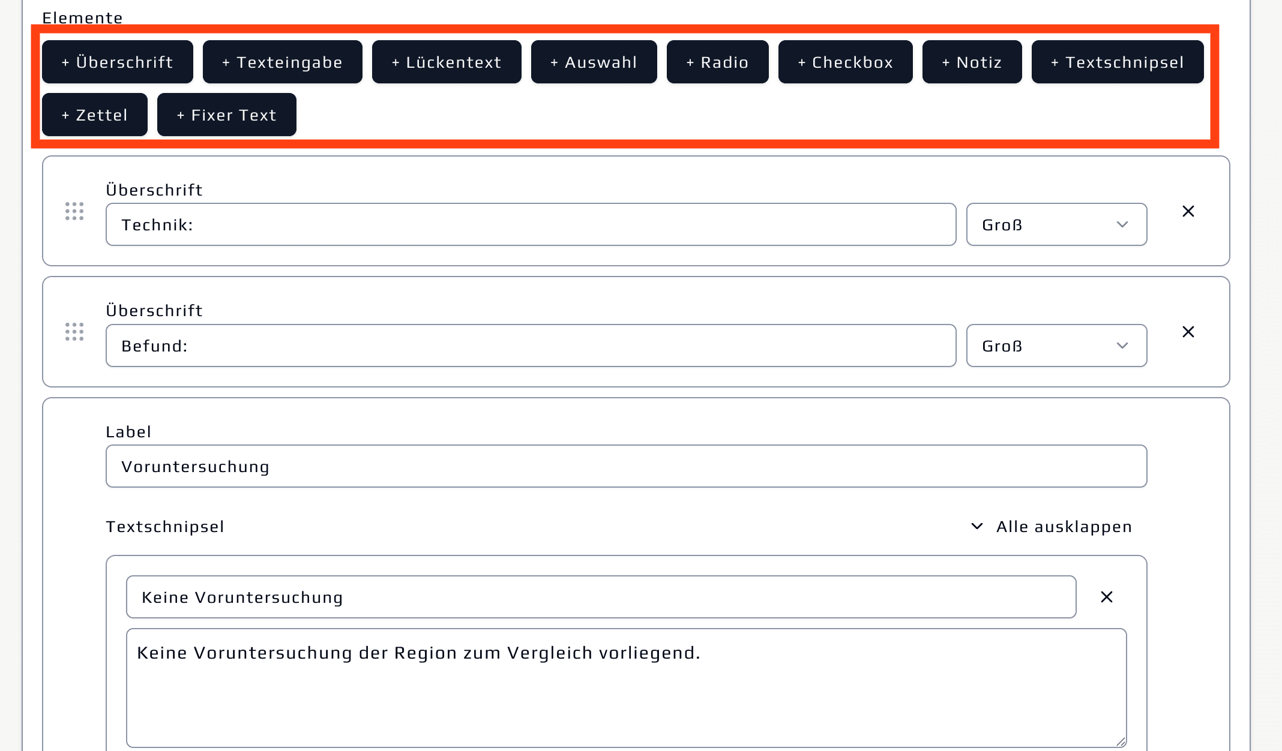1282x751 pixels.
Task: Click the Voruntersuchung label input field
Action: [625, 467]
